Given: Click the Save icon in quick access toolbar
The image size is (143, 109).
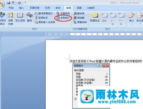Looking at the screenshot, I should (x=9, y=3).
